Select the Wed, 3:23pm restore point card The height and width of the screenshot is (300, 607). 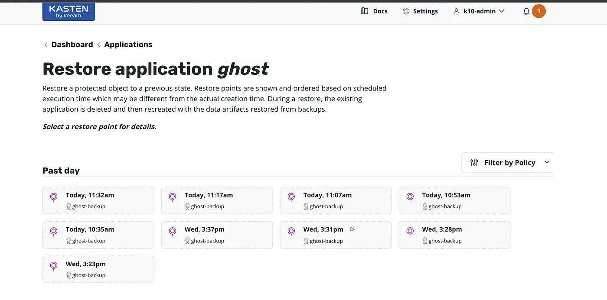(98, 269)
